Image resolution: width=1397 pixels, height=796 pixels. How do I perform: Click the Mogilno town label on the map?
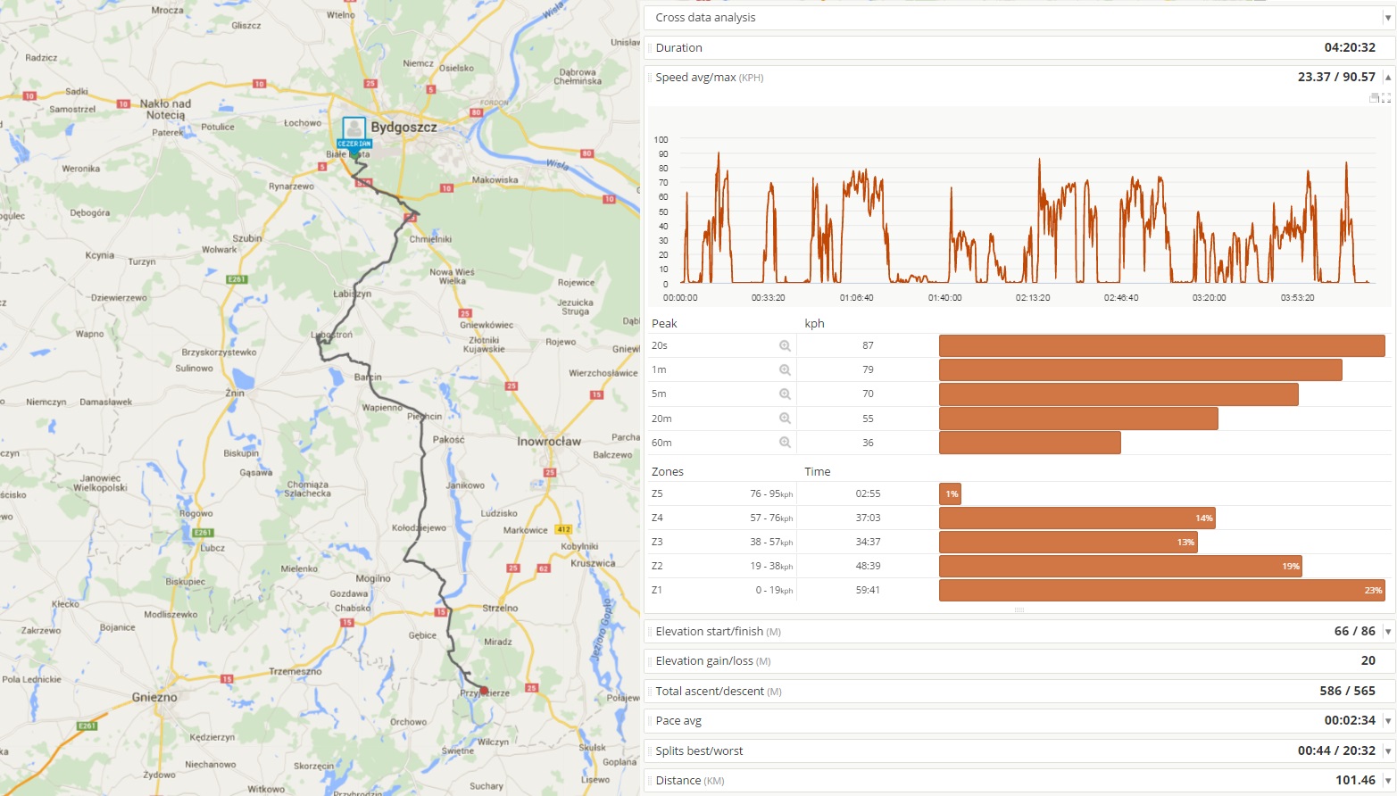[373, 578]
